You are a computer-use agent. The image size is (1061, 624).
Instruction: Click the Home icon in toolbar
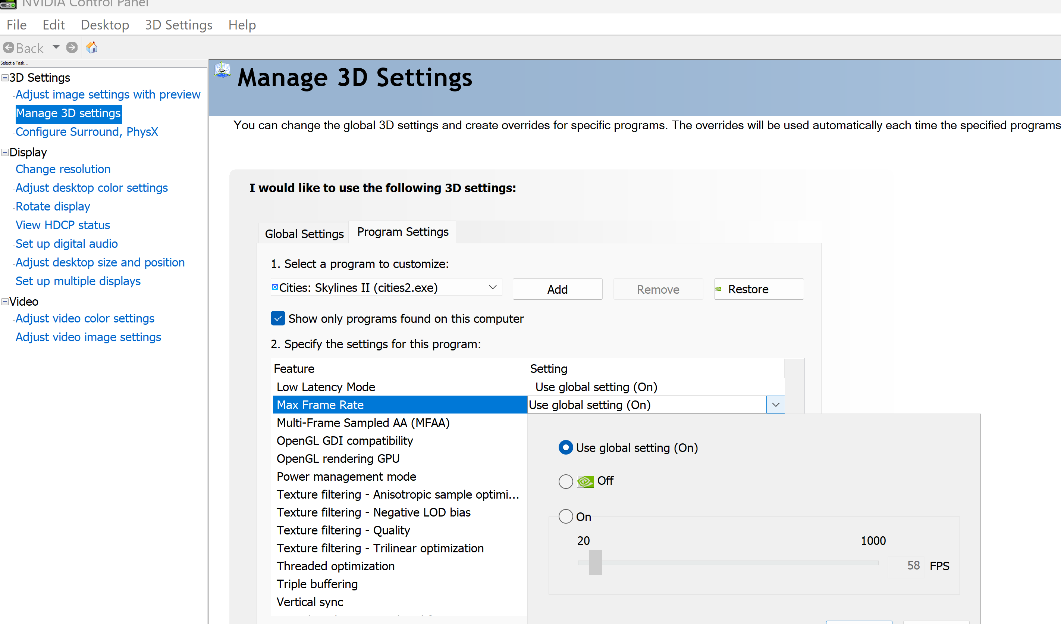click(92, 48)
